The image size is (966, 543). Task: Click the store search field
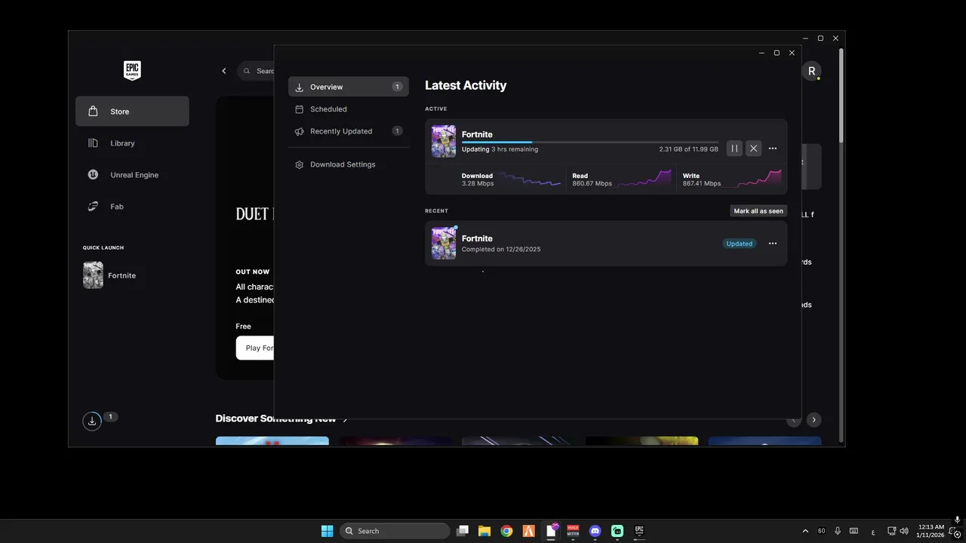256,71
